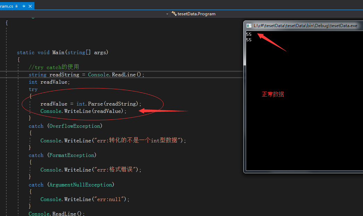This screenshot has height=216, width=363.
Task: Click the try keyword
Action: pyautogui.click(x=33, y=89)
